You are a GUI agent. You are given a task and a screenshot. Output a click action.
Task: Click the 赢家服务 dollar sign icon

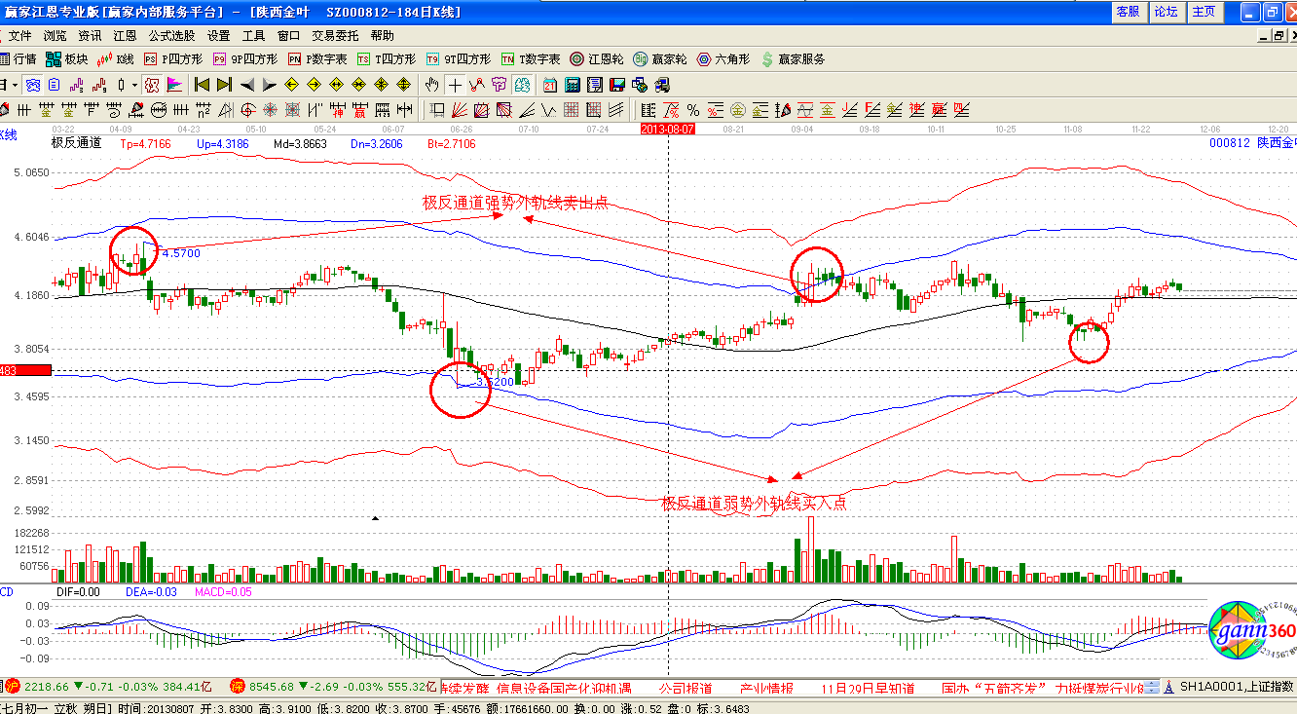tap(767, 59)
